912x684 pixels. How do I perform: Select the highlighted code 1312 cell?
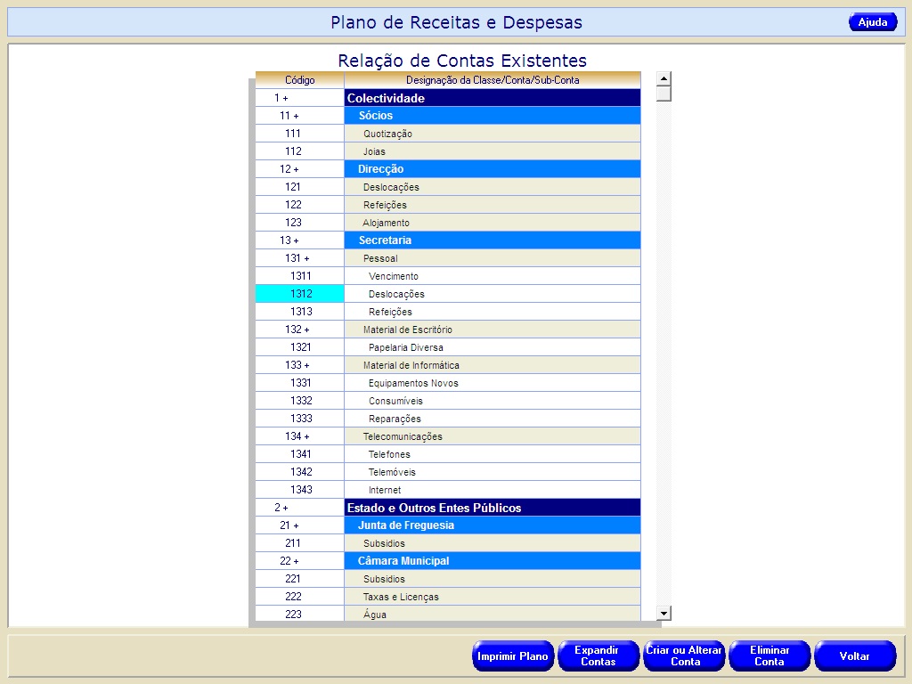300,294
